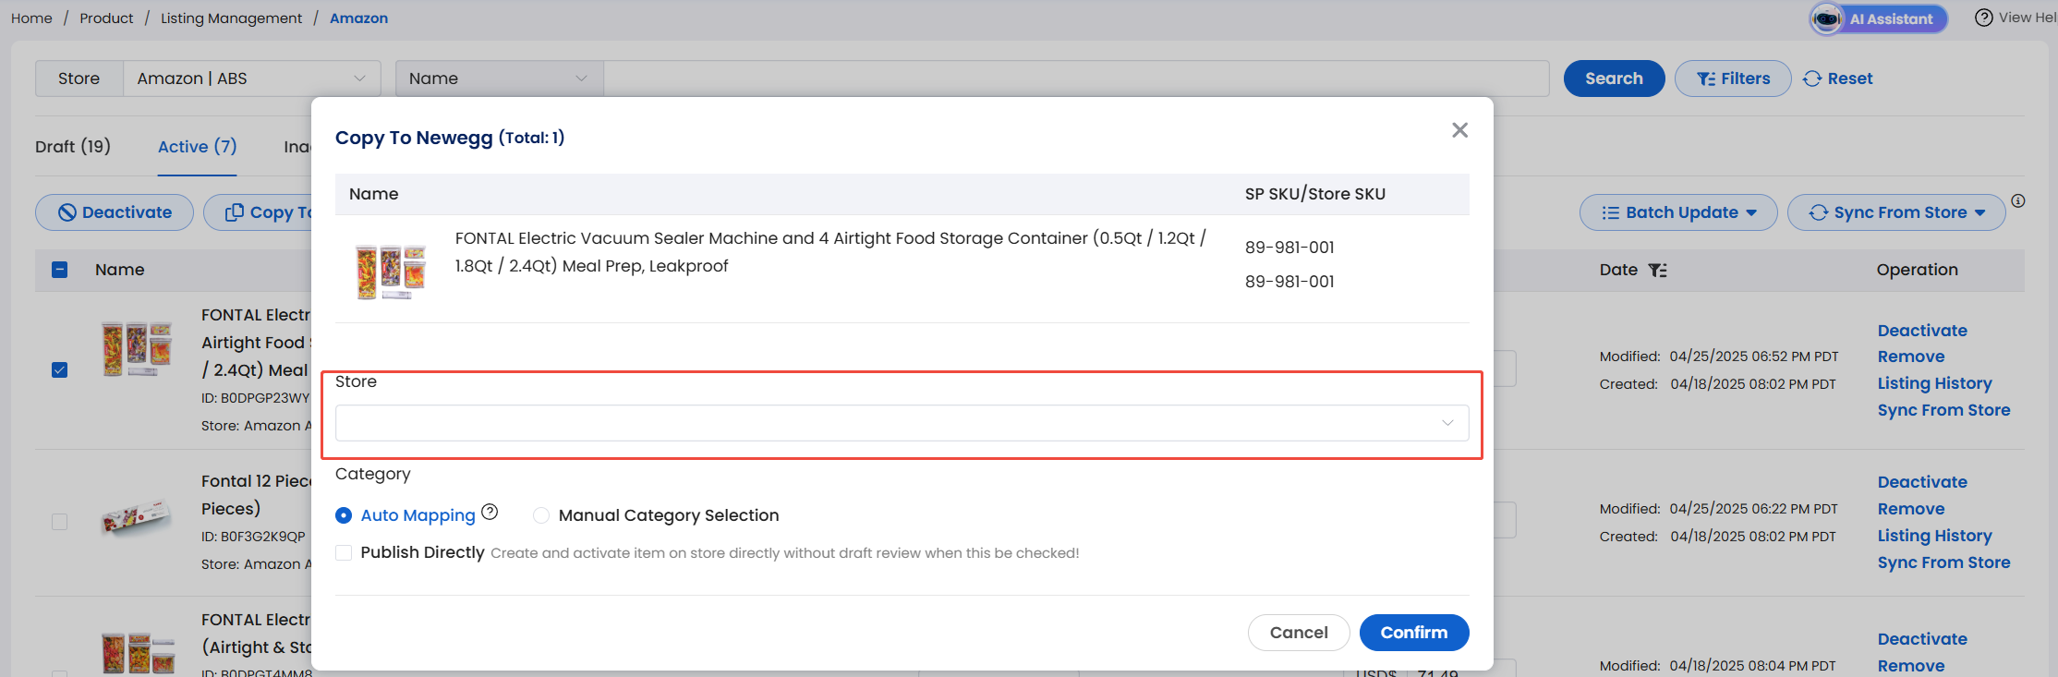
Task: Close the Copy To Newegg dialog
Action: pos(1459,130)
